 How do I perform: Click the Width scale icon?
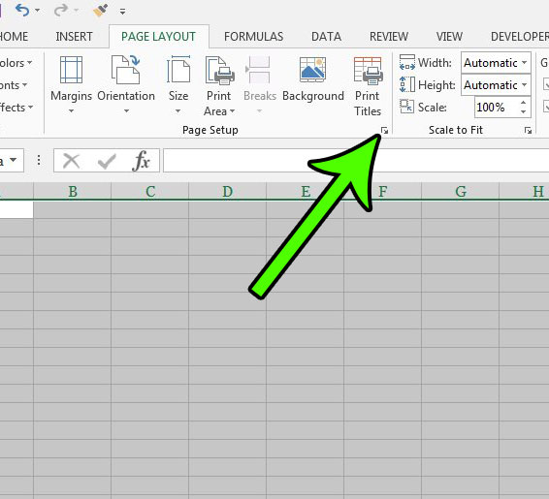(x=407, y=63)
